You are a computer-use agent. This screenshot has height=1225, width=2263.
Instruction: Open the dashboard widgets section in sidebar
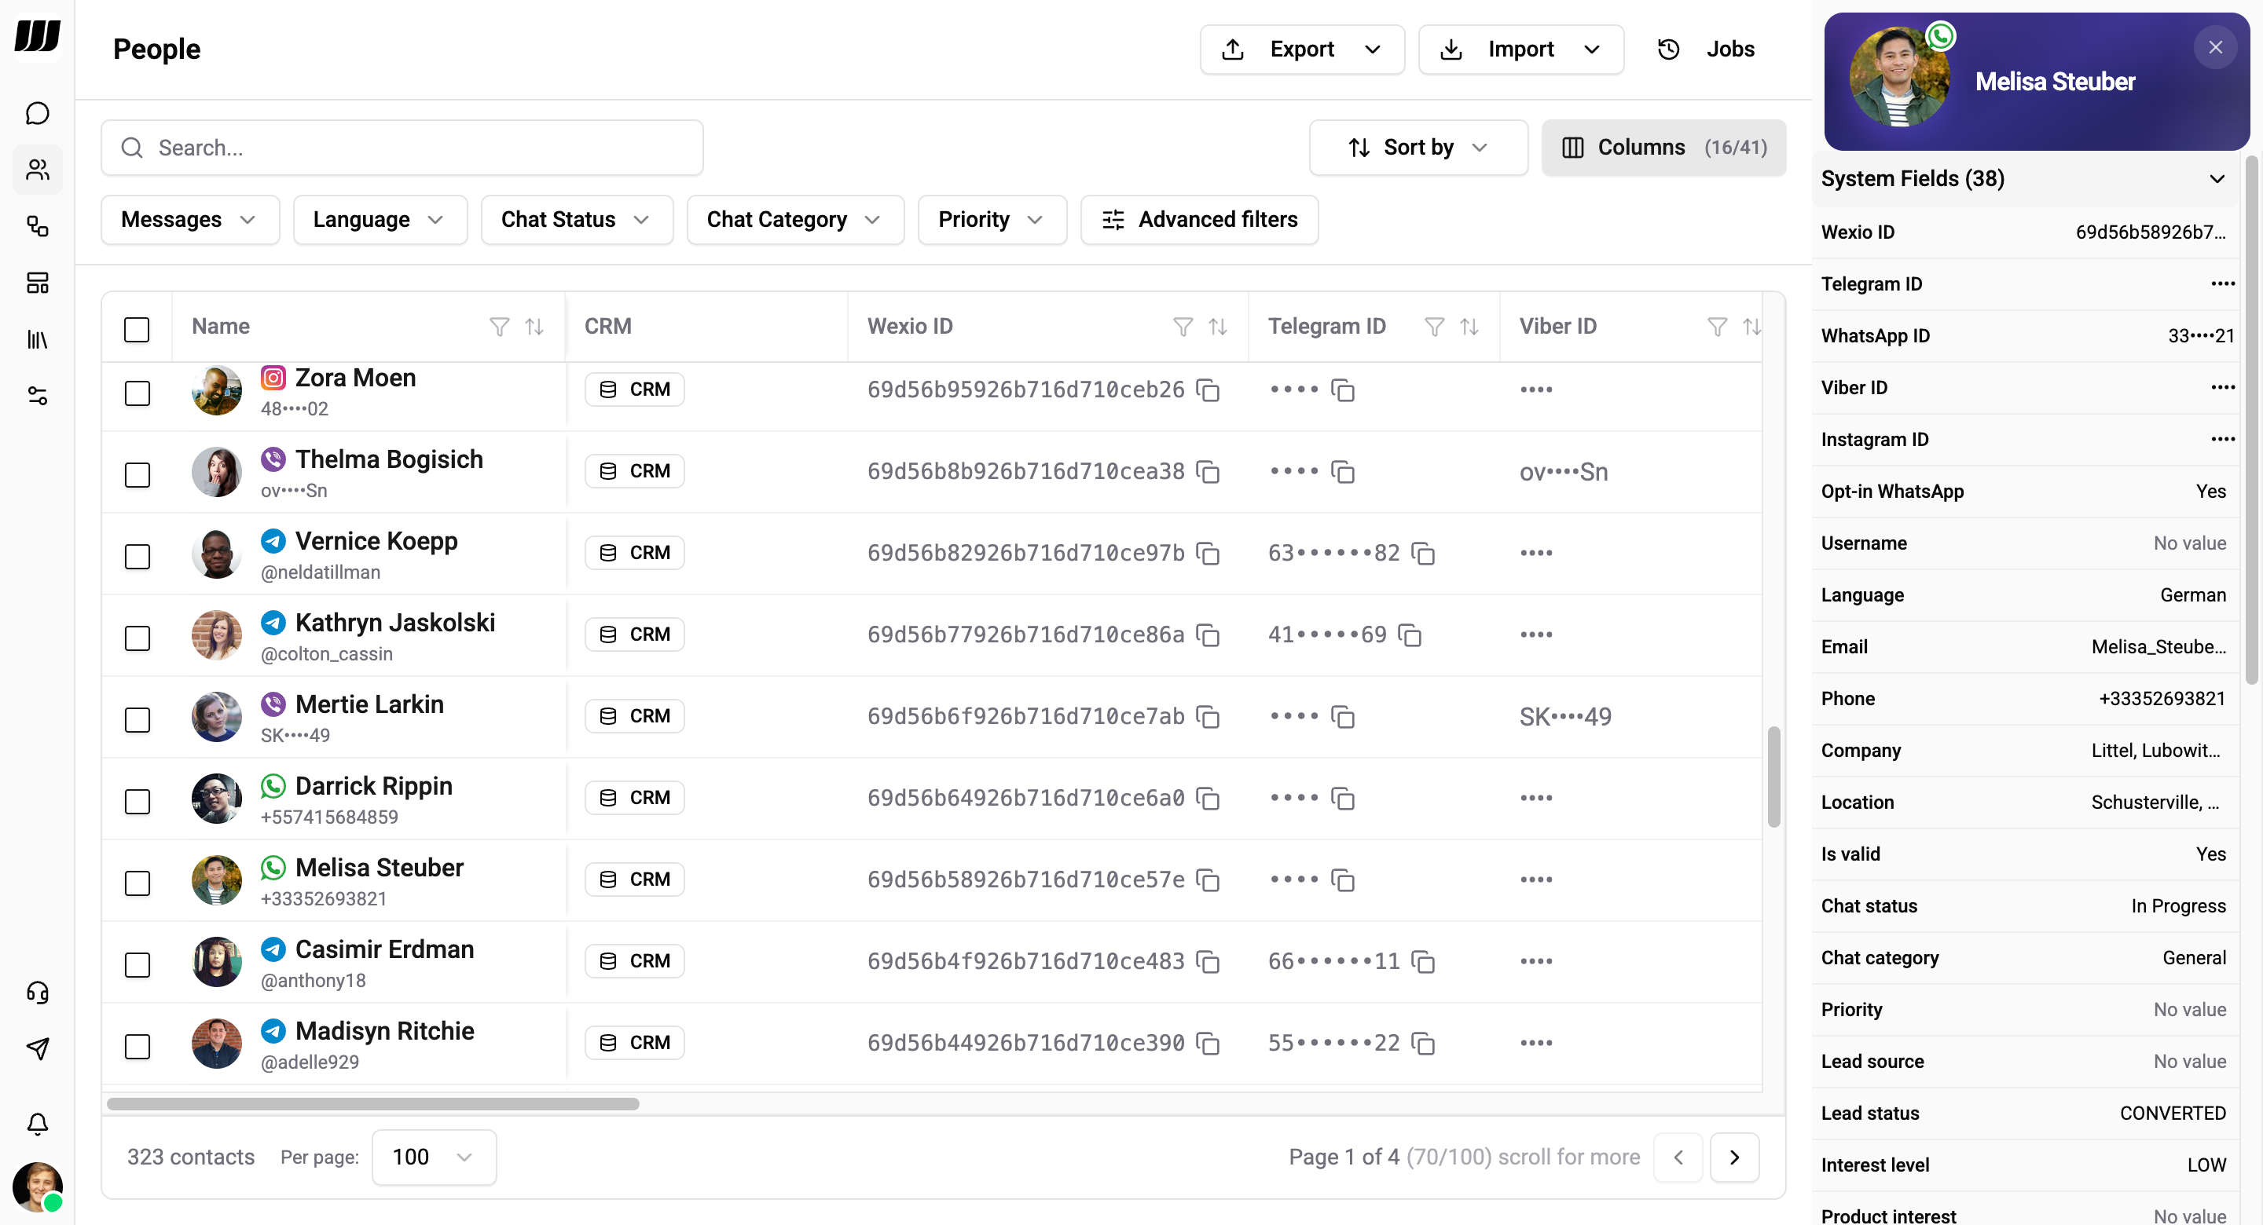click(38, 283)
